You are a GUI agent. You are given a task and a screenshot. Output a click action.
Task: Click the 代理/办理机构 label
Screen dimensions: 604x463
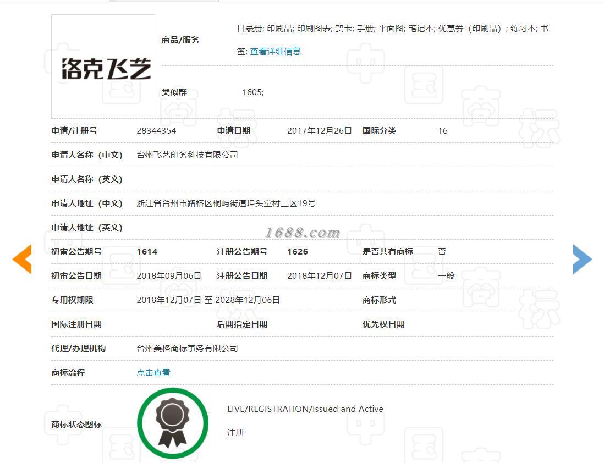(78, 349)
